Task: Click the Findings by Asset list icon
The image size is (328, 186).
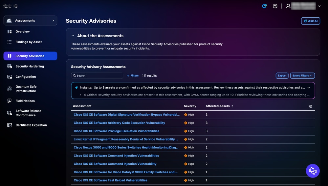Action: [10, 42]
